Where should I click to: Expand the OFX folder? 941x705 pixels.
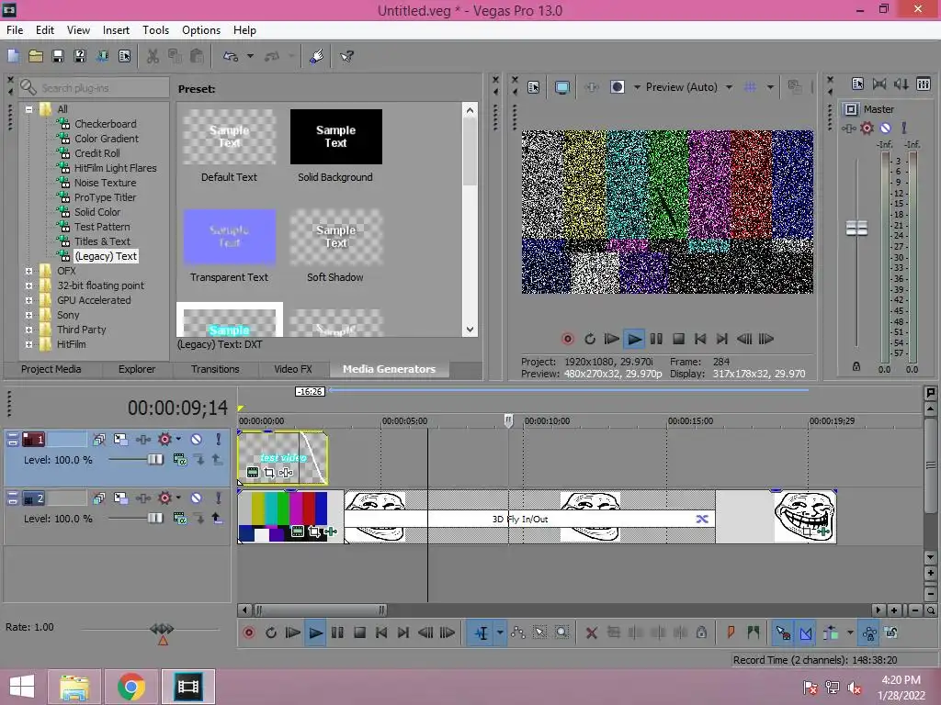(28, 271)
